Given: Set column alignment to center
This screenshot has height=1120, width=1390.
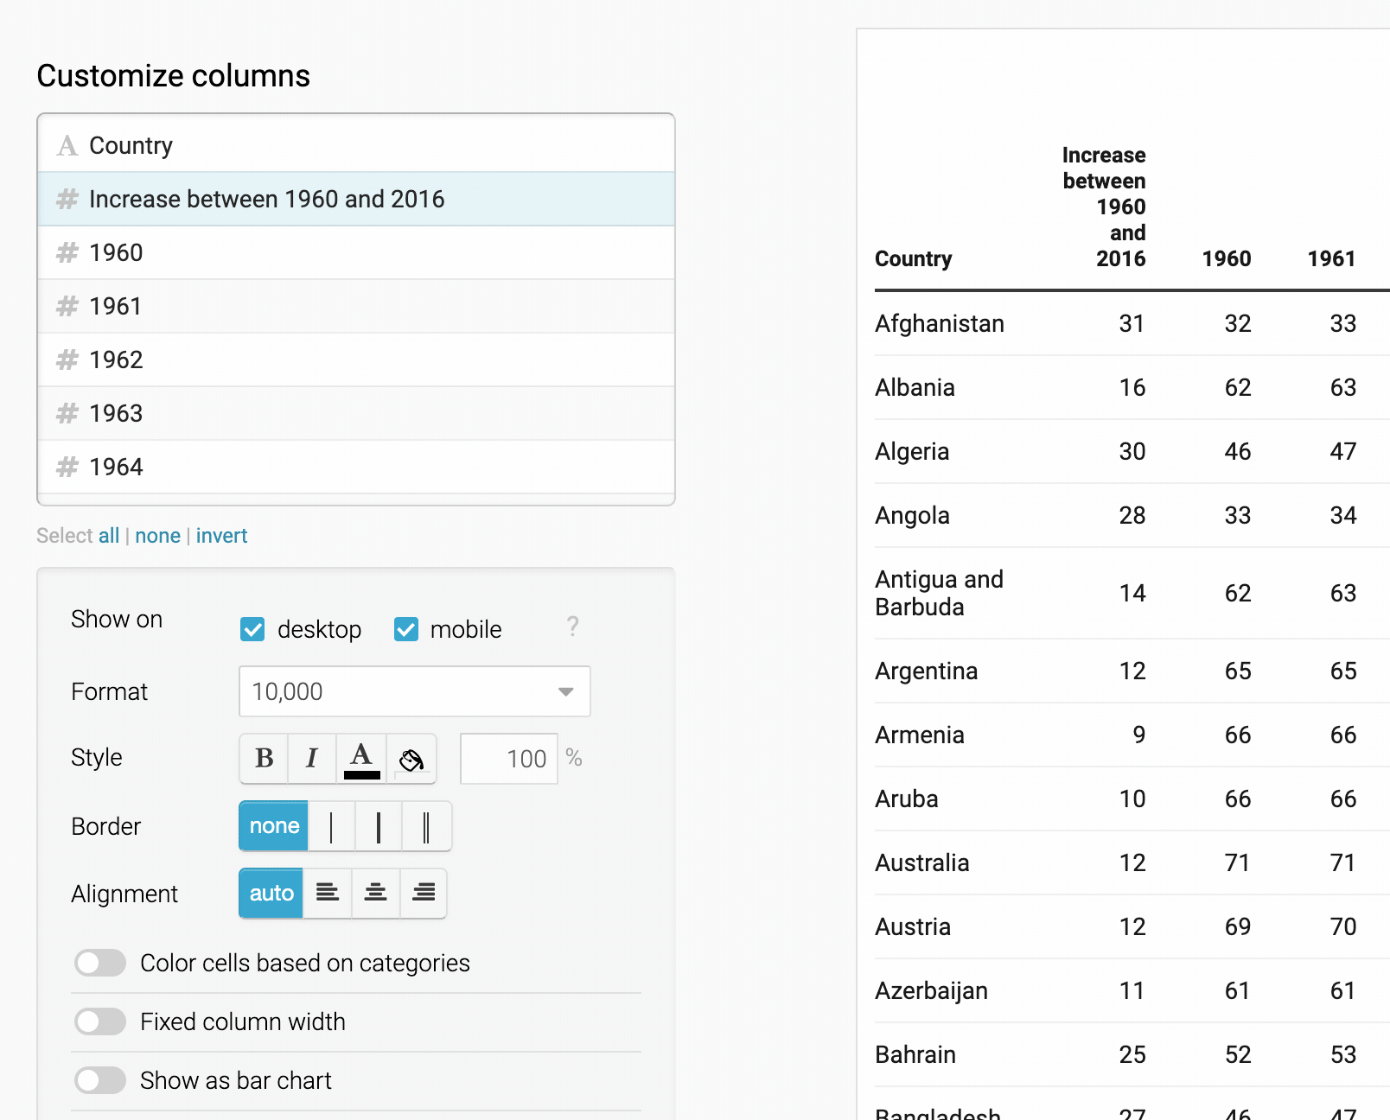Looking at the screenshot, I should point(375,894).
